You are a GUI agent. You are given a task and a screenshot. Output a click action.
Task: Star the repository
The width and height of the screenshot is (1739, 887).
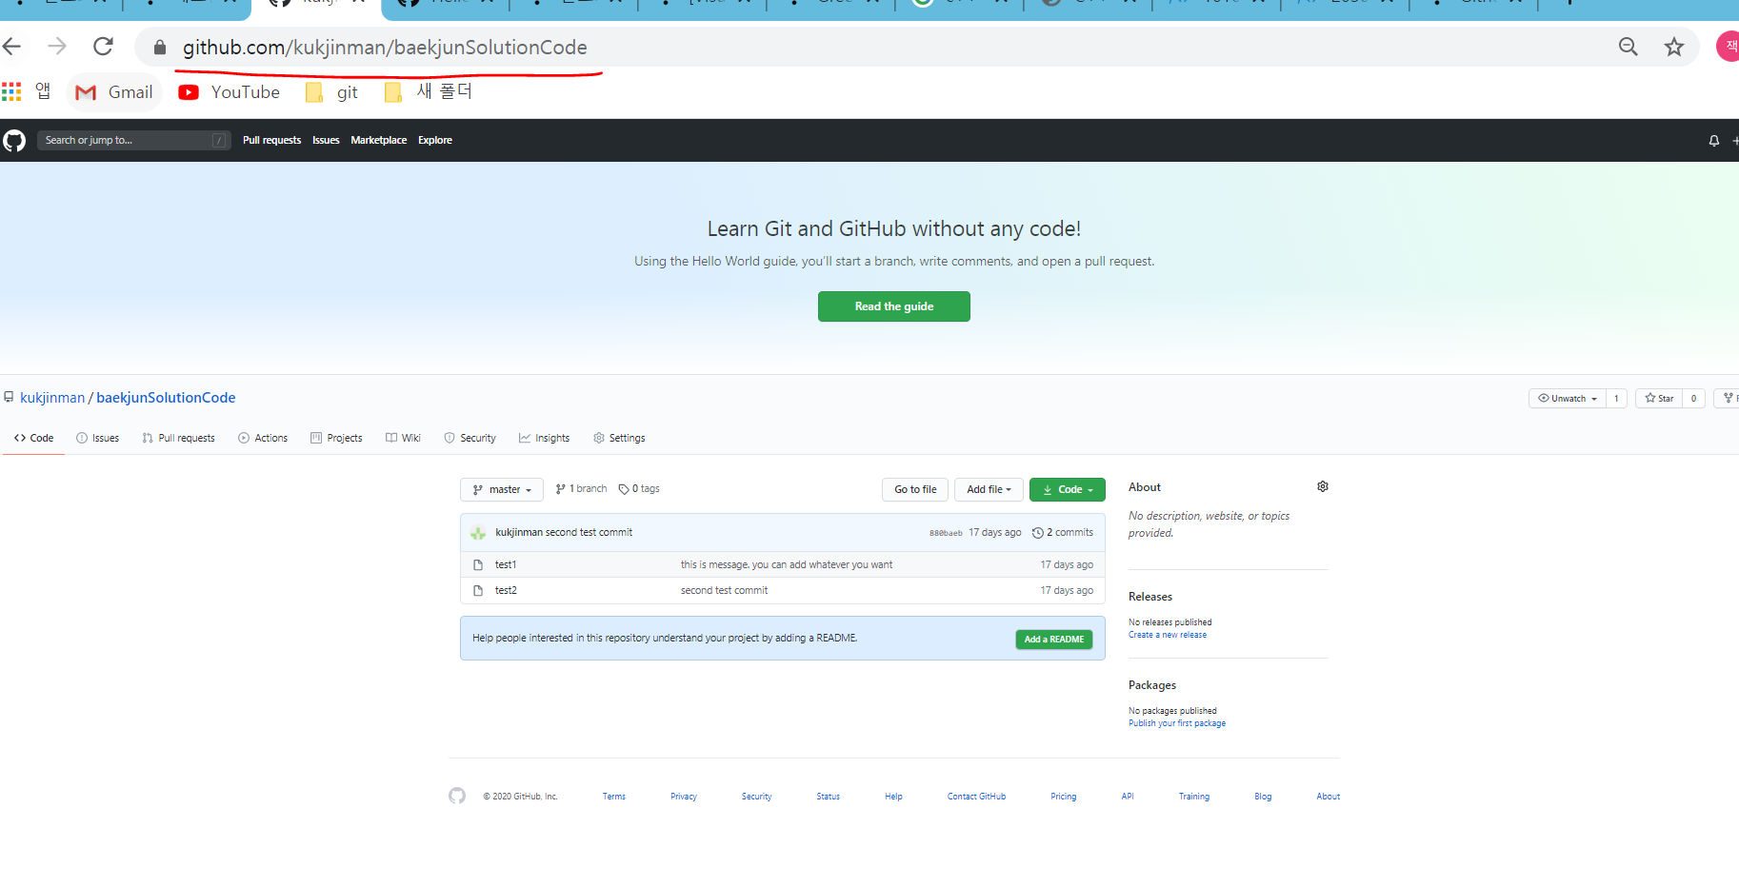(x=1659, y=399)
